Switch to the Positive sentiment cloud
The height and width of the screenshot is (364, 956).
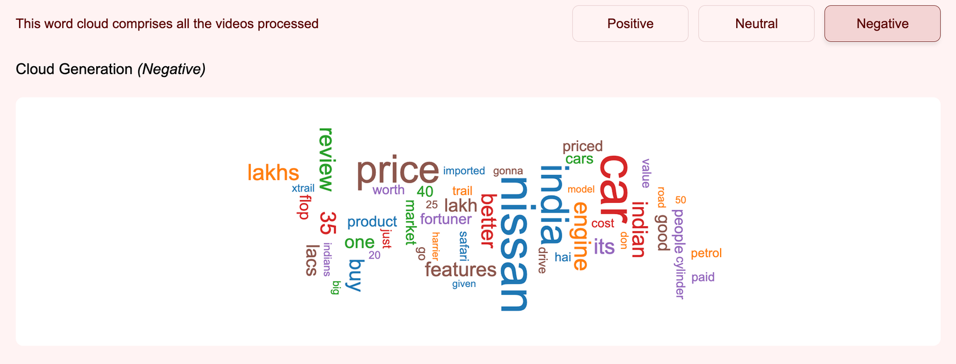[x=630, y=24]
